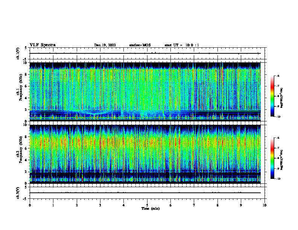298x230 pixels.
Task: Click the "-10" label on ch.2 color bar
Action: [278, 179]
